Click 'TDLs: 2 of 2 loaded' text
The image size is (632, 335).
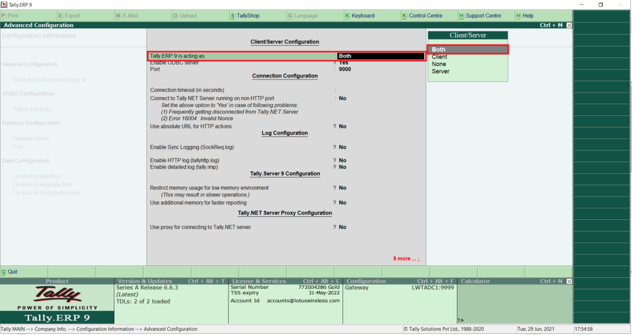tap(143, 301)
